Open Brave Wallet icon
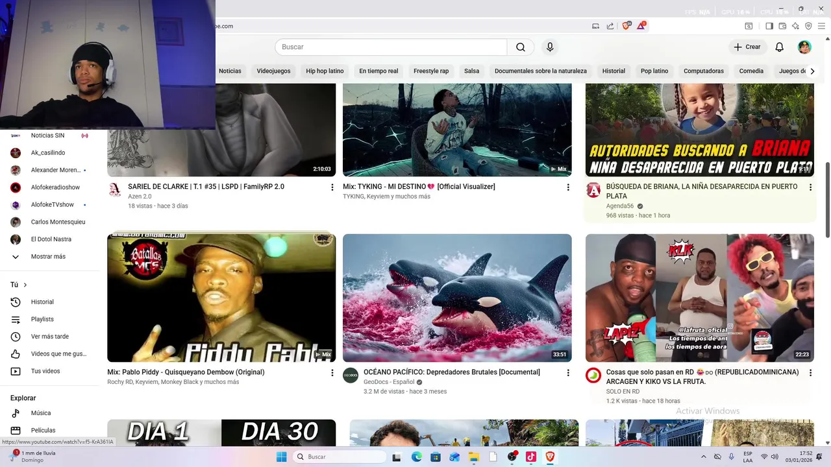The image size is (831, 467). click(782, 26)
